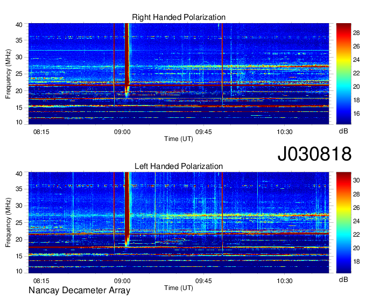Click the '20' dB label on the bottom colorbar

pyautogui.click(x=356, y=248)
